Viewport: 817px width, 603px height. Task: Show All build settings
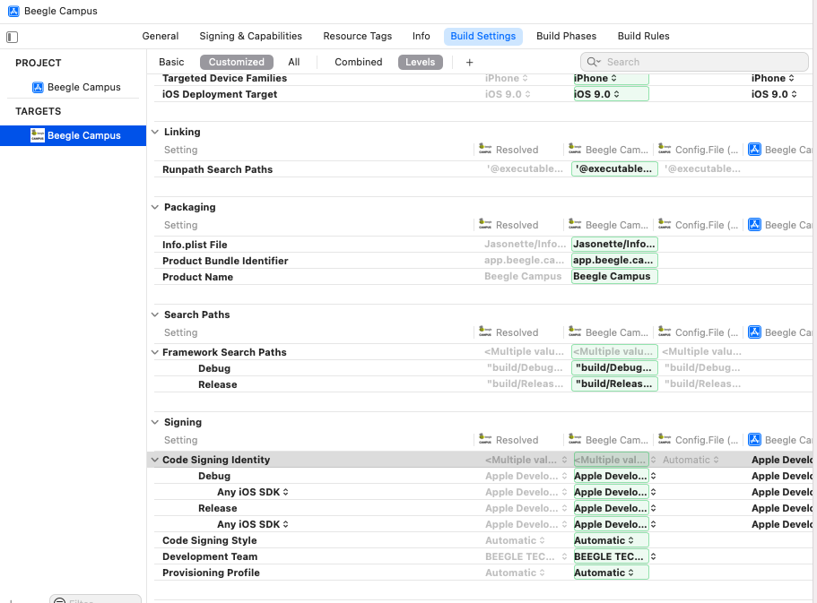coord(293,62)
